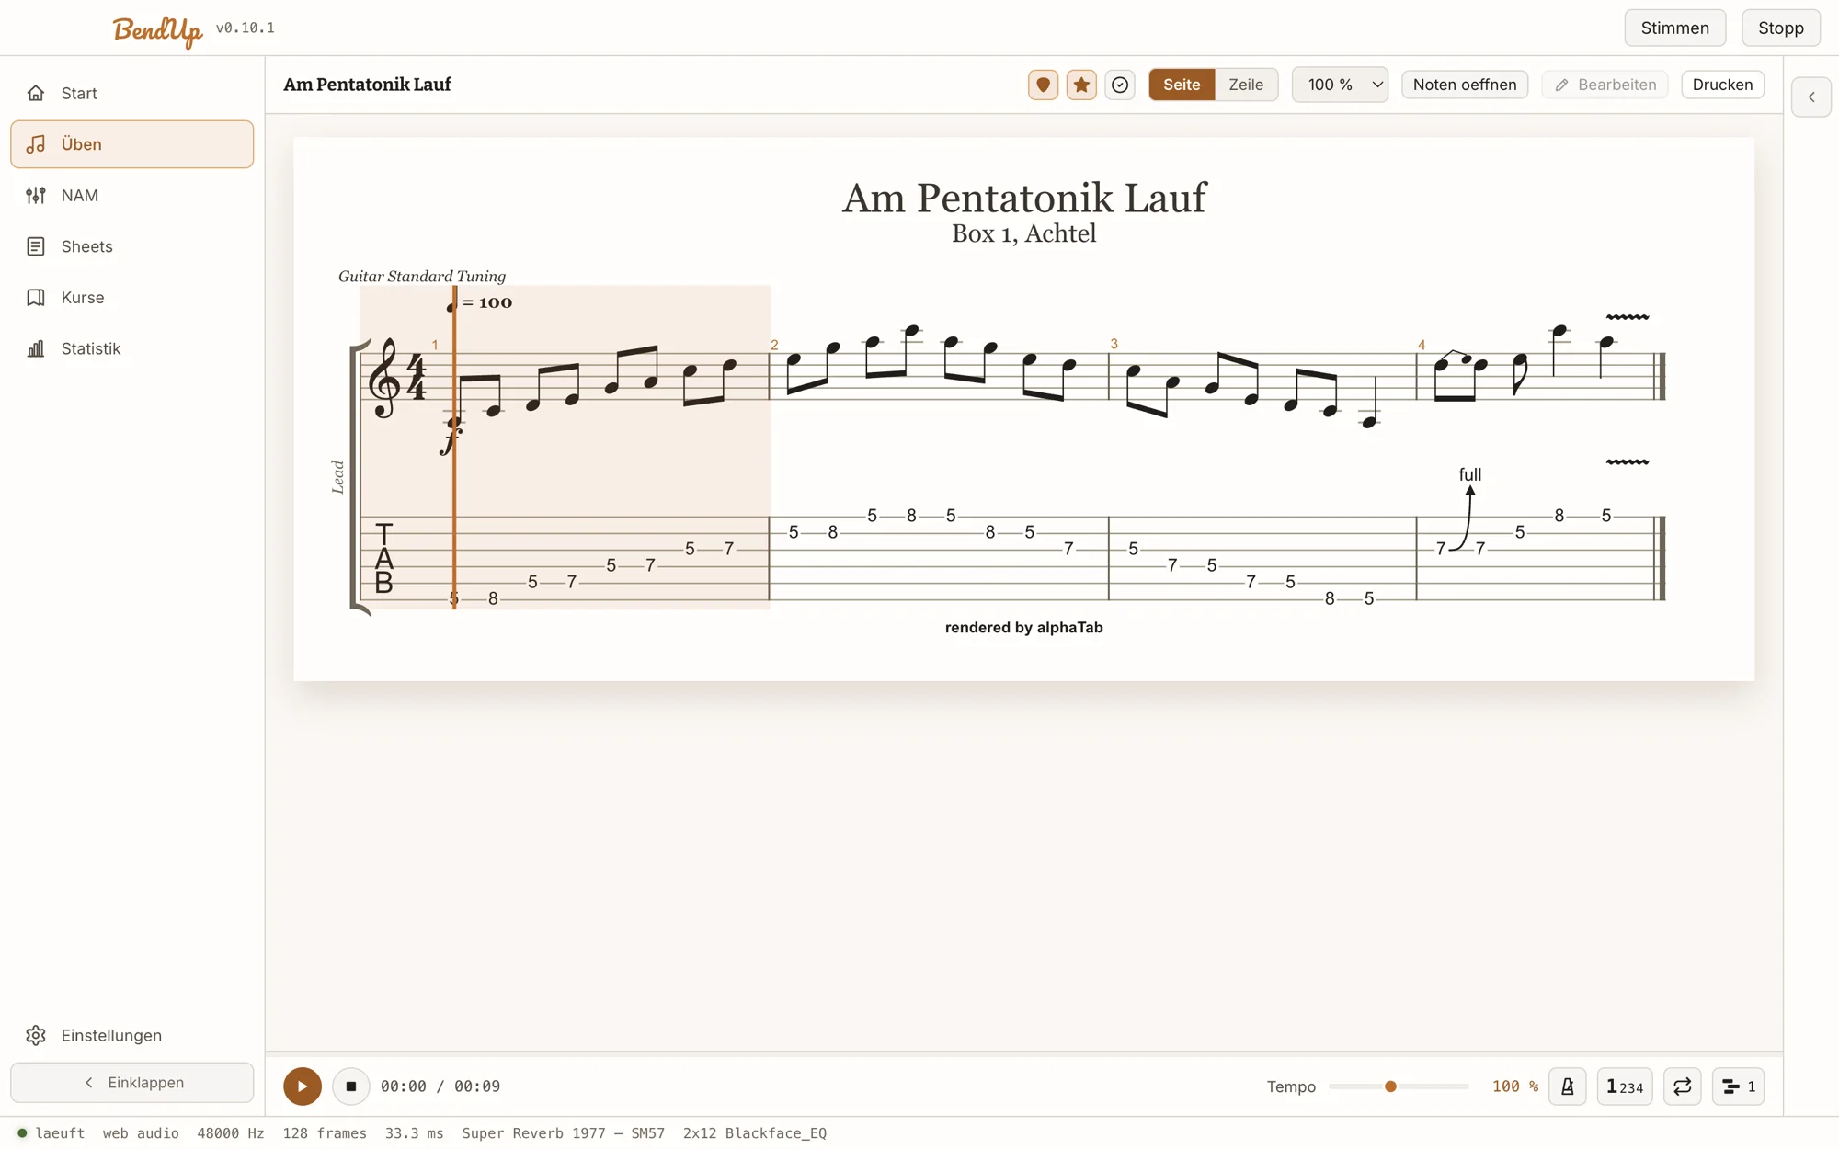The image size is (1839, 1149).
Task: Stop playback with the square button
Action: (x=350, y=1086)
